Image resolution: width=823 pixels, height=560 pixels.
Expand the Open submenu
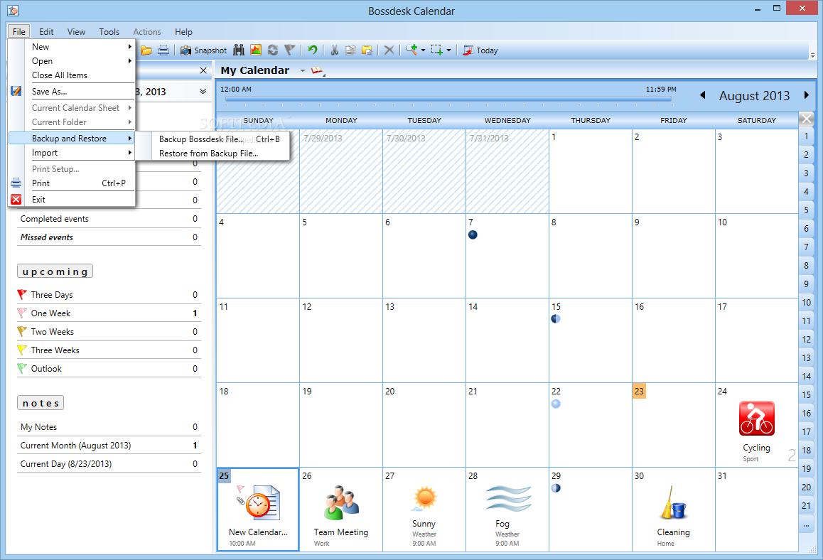[72, 61]
